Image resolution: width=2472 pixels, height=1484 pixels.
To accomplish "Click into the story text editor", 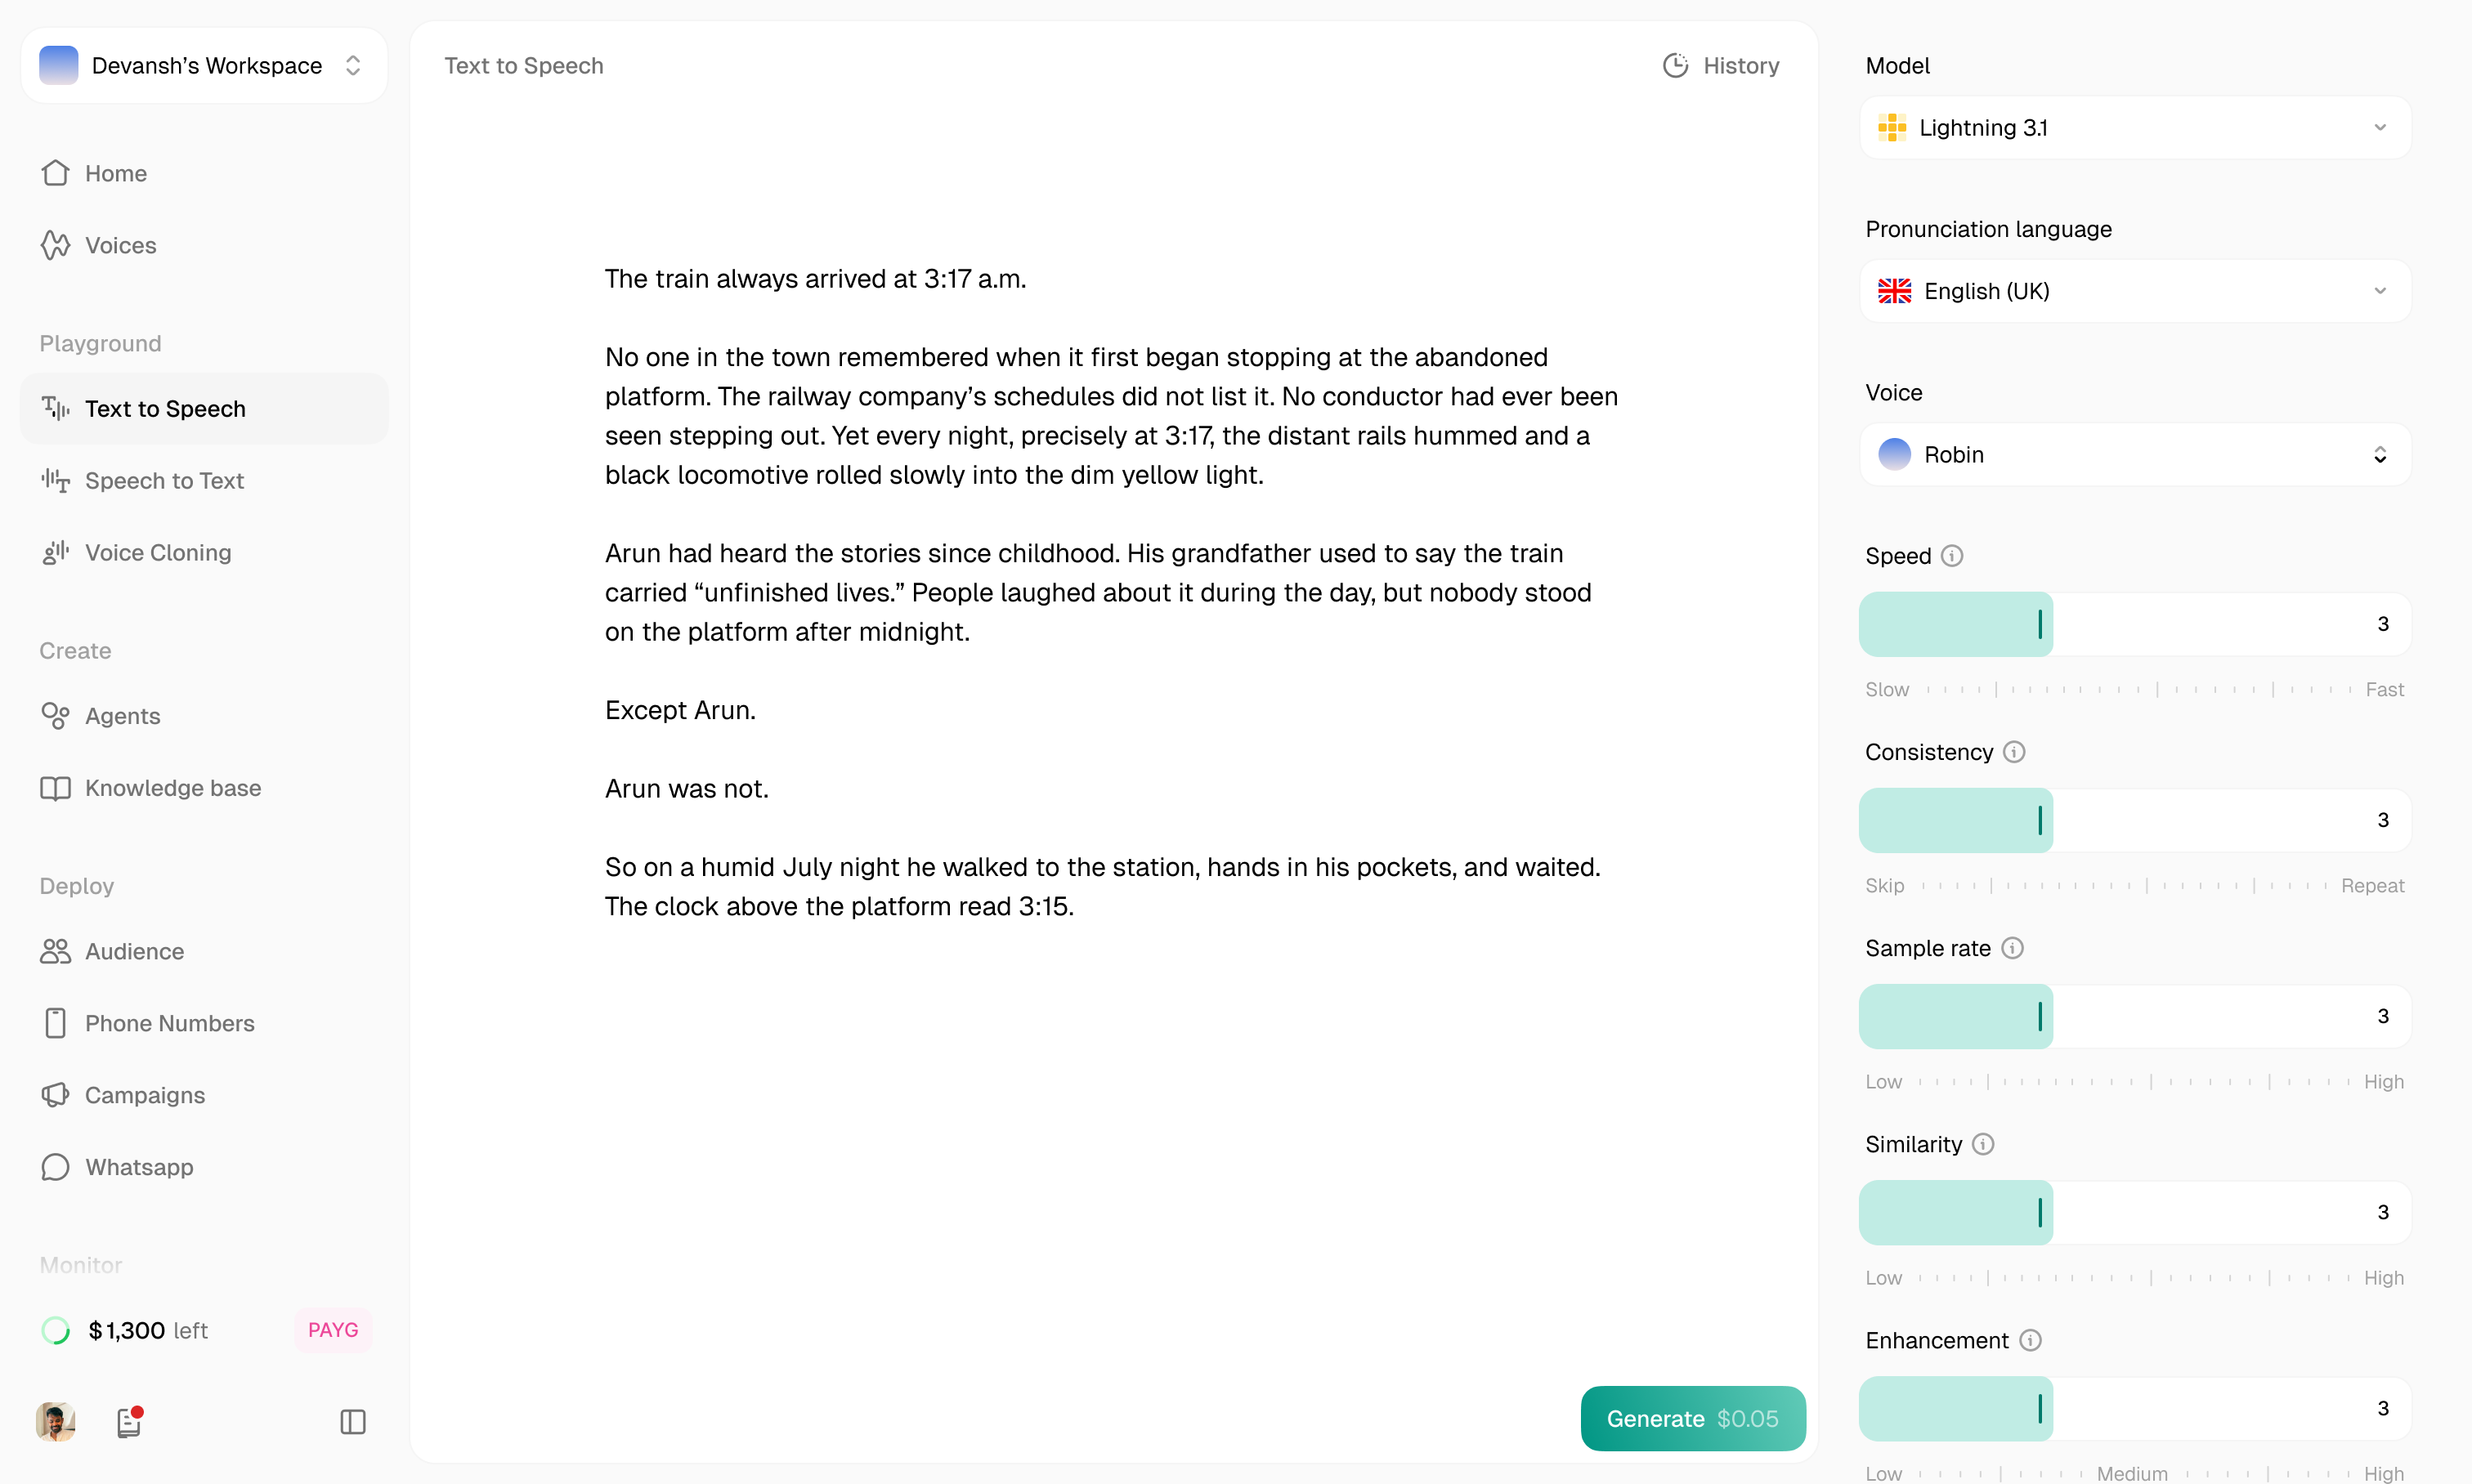I will coord(1113,592).
